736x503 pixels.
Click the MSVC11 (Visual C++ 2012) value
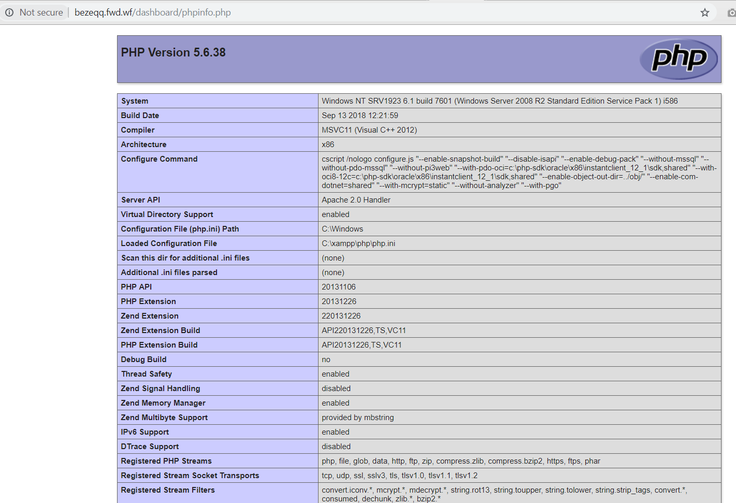[369, 130]
